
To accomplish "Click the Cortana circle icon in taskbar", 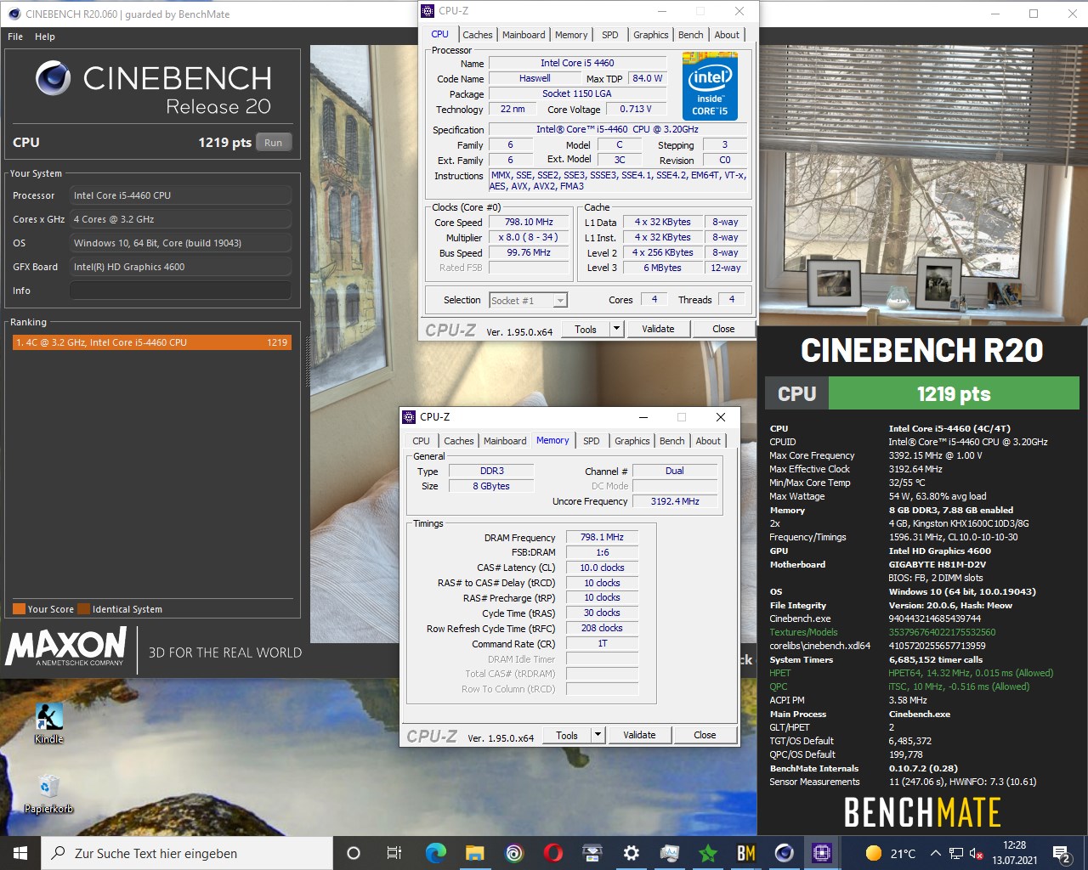I will tap(354, 853).
